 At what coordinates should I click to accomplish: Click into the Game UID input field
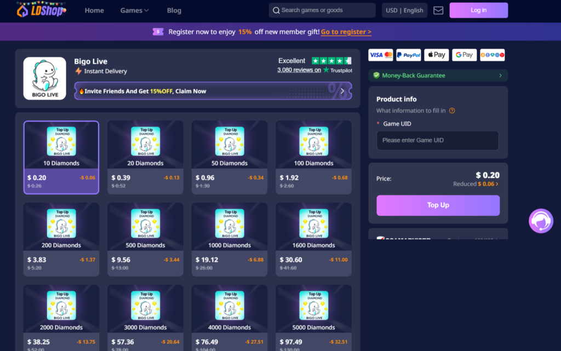[x=438, y=141]
